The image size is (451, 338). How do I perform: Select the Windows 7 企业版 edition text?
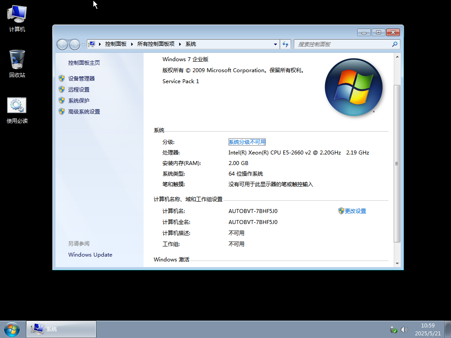tap(185, 59)
